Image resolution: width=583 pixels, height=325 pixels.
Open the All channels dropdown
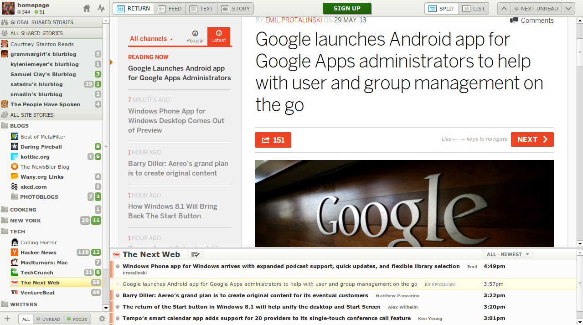(152, 39)
